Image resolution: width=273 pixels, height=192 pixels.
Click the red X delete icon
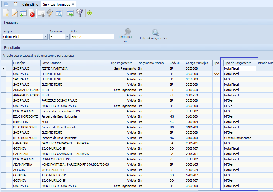coord(32,13)
